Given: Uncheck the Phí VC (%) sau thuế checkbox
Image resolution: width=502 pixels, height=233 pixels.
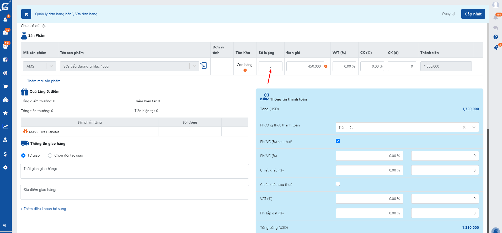Looking at the screenshot, I should click(338, 141).
